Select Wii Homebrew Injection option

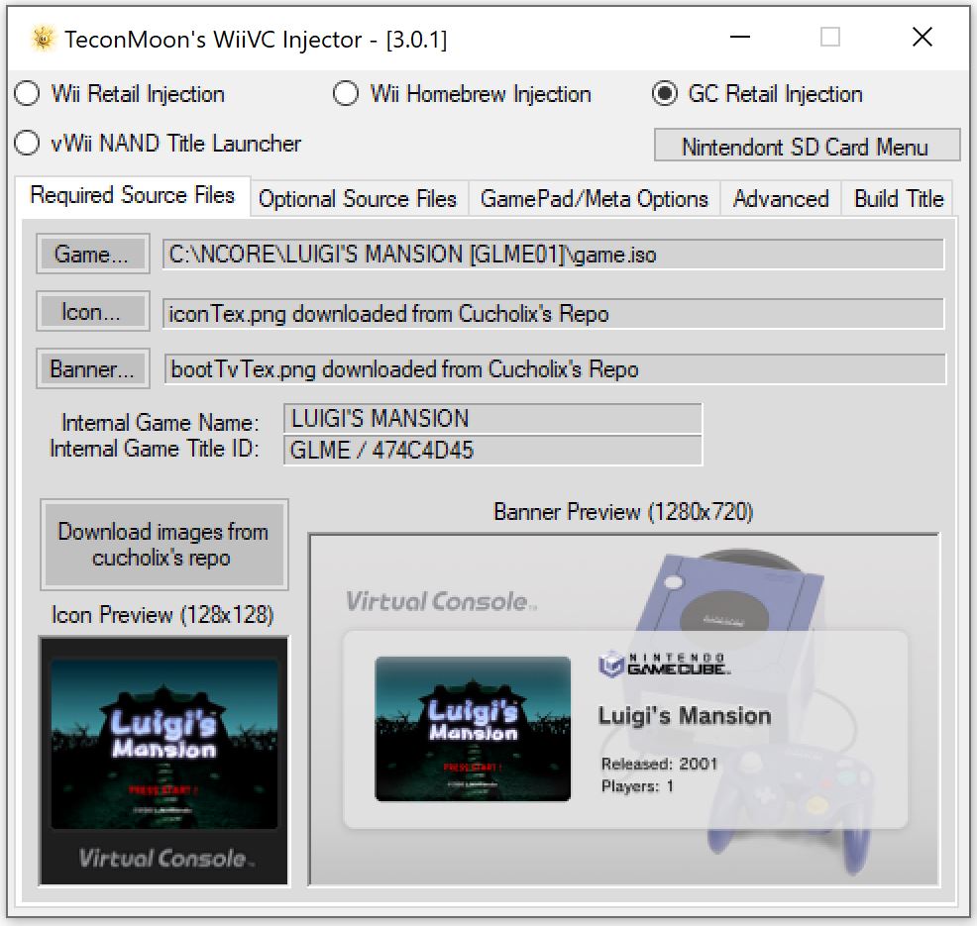click(346, 94)
